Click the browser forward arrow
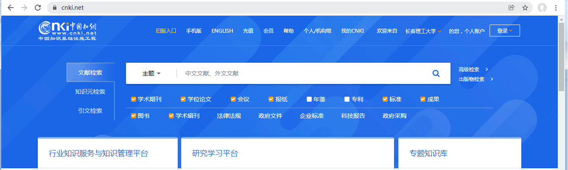This screenshot has width=568, height=170. (24, 8)
